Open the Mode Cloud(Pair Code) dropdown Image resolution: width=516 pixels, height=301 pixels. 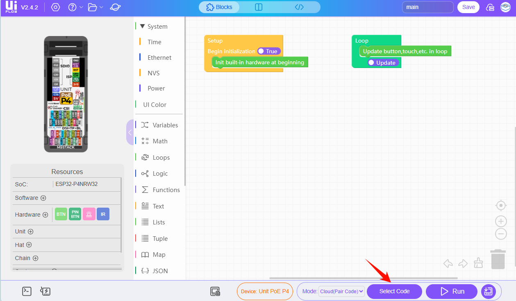[341, 292]
